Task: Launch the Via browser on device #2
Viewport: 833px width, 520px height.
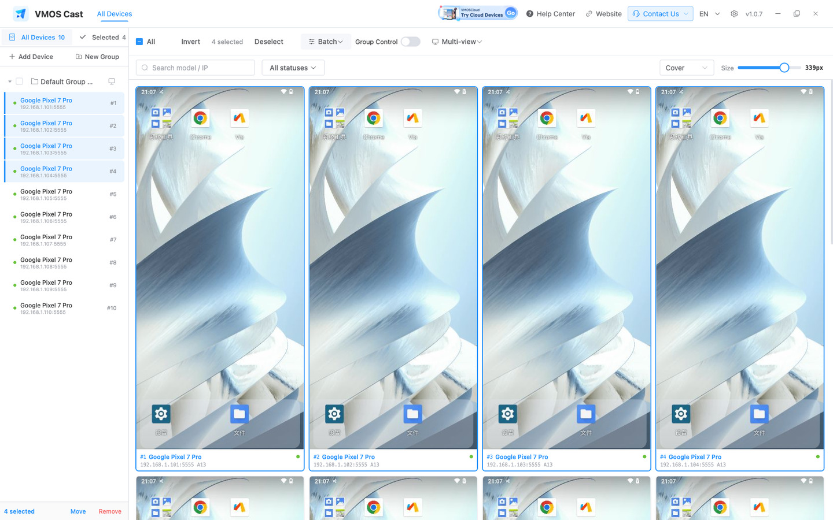Action: point(412,118)
